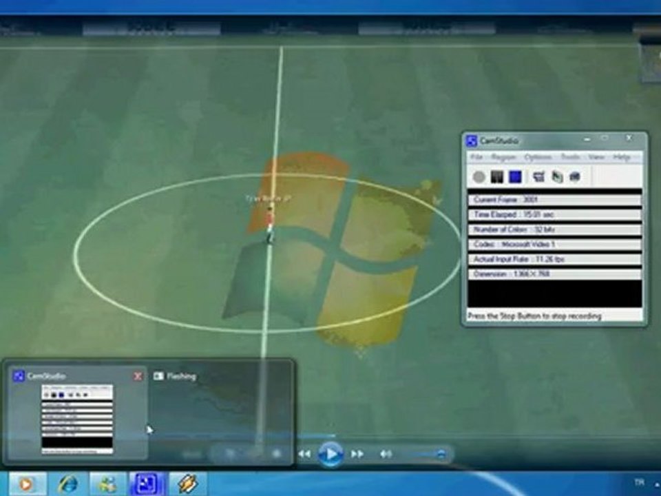This screenshot has width=661, height=496.
Task: Click the Time Elapsed readout in CamStudio
Action: pos(554,215)
